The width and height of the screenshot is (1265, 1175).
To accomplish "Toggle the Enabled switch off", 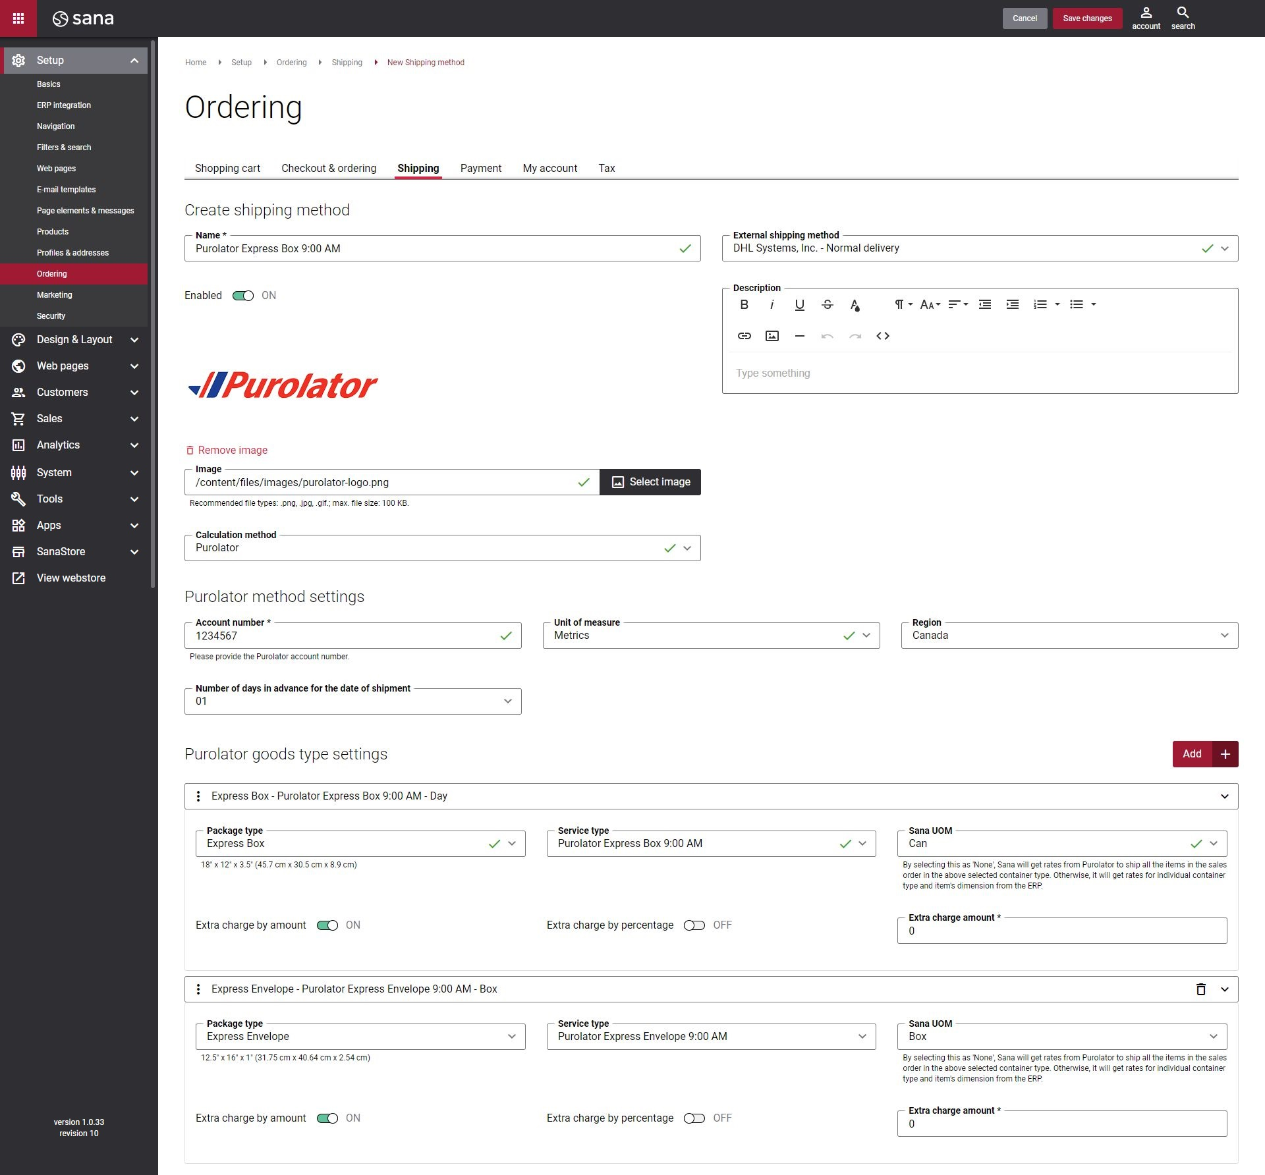I will point(243,296).
